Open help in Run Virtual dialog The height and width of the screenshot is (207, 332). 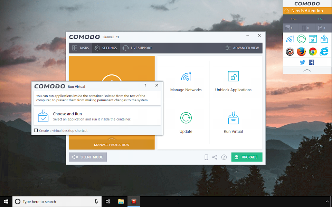pos(145,85)
